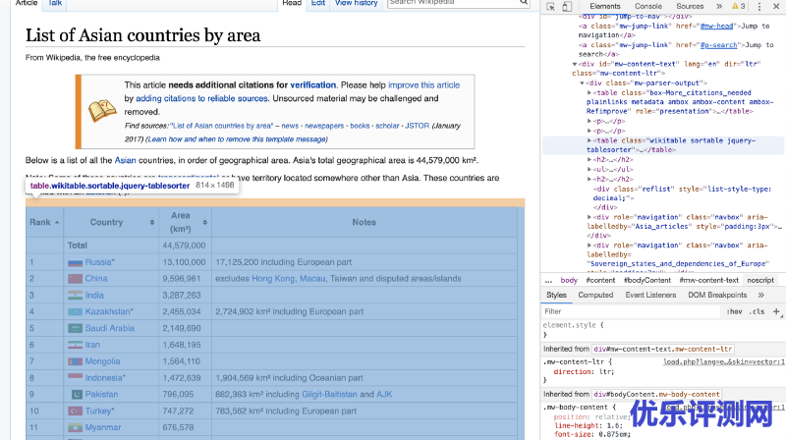Click the citation-needed book icon
Screen dimensions: 786x440
(x=102, y=111)
